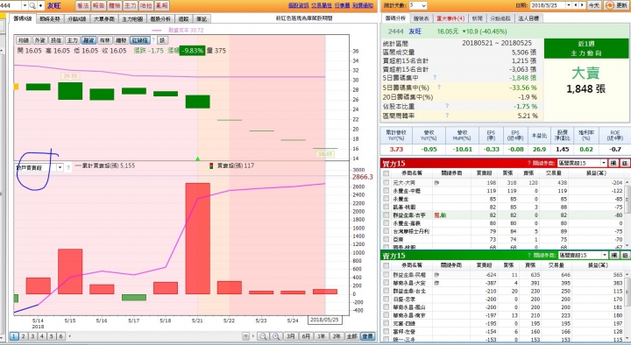This screenshot has width=631, height=345.
Task: Toggle the 均線 chart indicator
Action: [24, 40]
